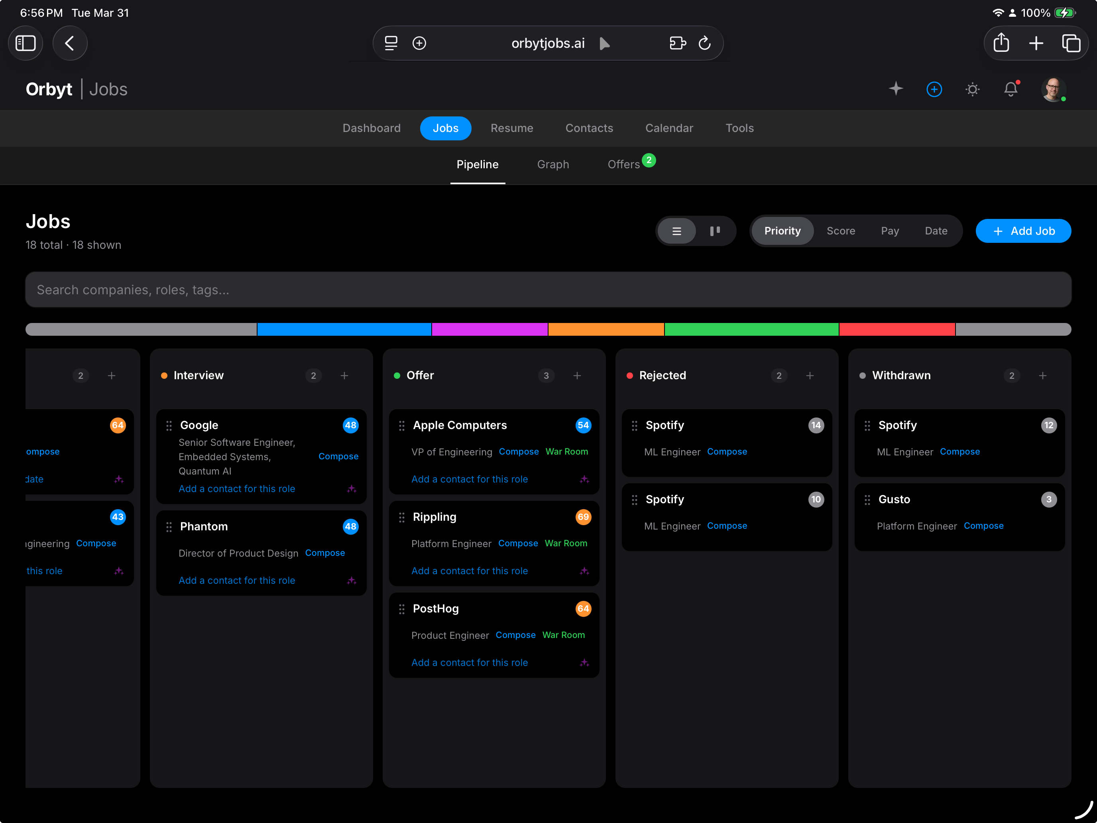Image resolution: width=1097 pixels, height=823 pixels.
Task: Open the Contacts section
Action: coord(589,128)
